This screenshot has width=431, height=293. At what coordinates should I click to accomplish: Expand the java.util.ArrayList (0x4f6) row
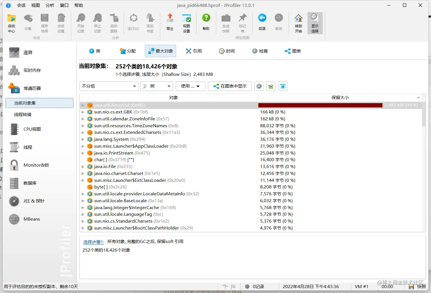(83, 105)
